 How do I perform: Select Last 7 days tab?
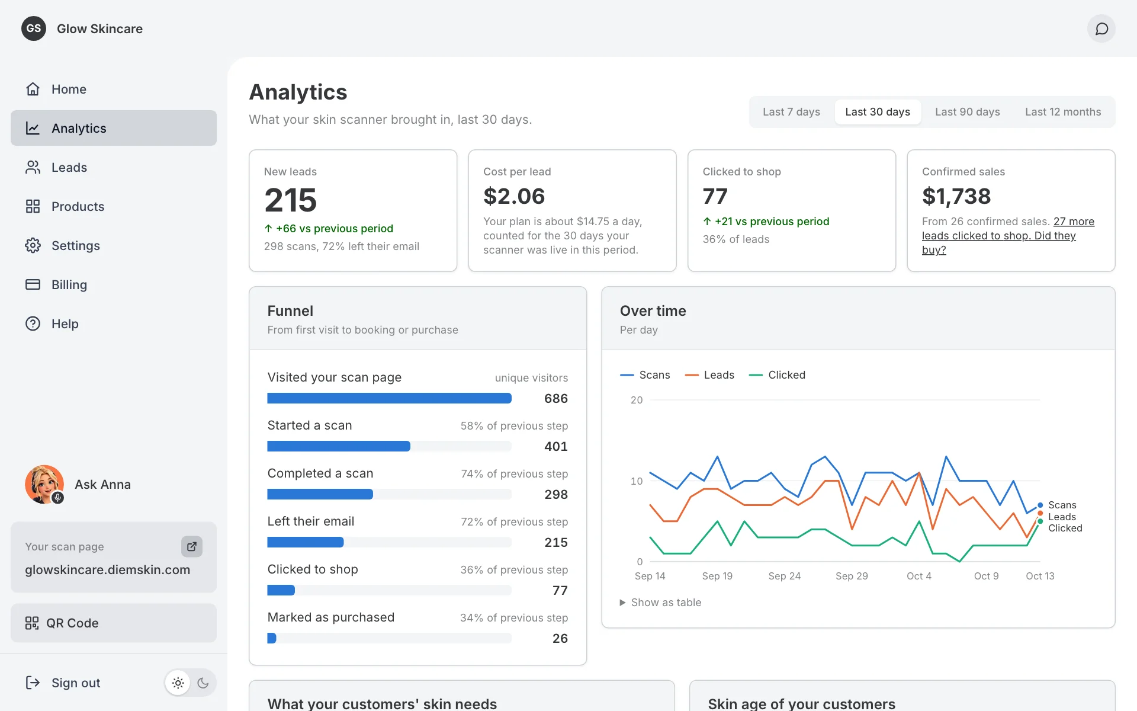coord(791,112)
